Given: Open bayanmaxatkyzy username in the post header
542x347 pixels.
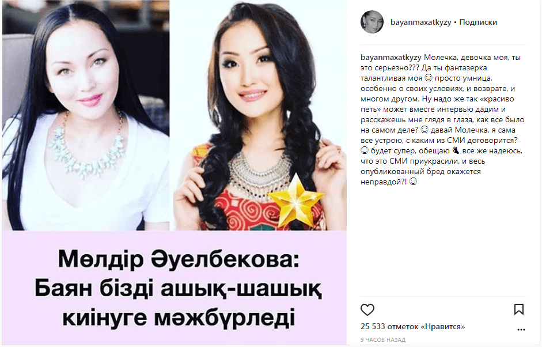Looking at the screenshot, I should click(420, 22).
